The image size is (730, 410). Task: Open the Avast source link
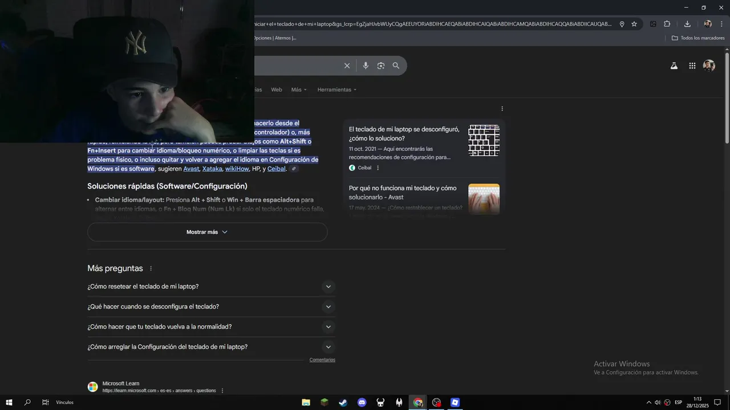(x=191, y=169)
